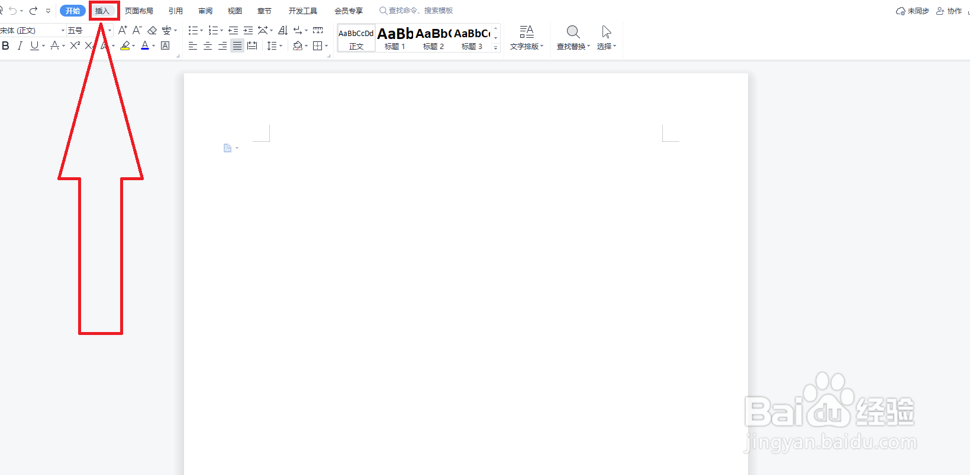Screen dimensions: 970x475
Task: Click the small page options icon in document
Action: tap(227, 148)
